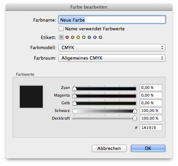
Task: Select the yellow label dot
Action: pos(78,37)
